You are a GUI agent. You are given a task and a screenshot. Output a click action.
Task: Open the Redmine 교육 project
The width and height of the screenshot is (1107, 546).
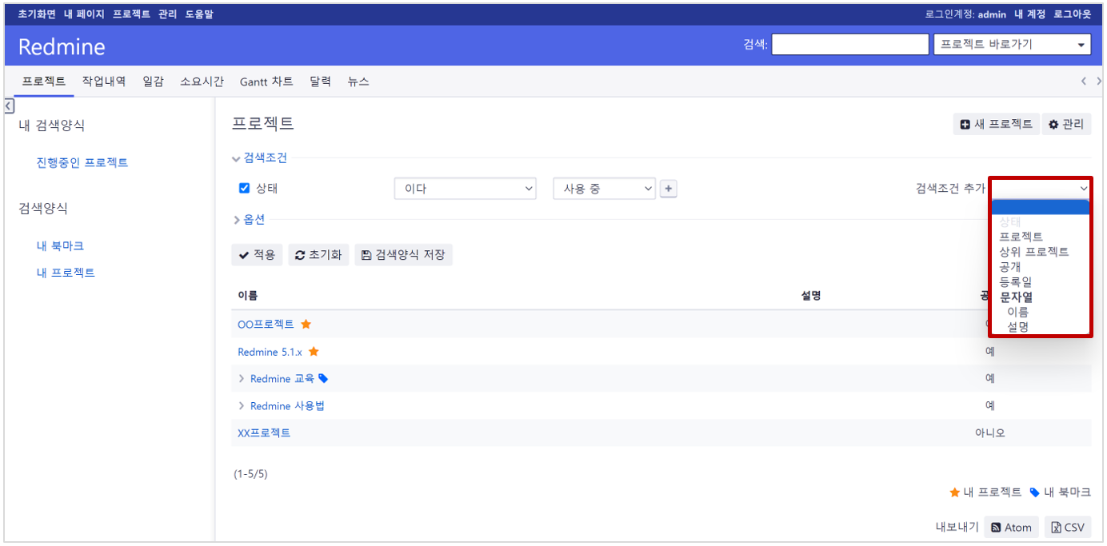pos(282,379)
